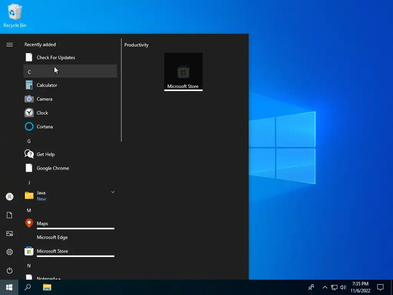Open Documents from the Start sidebar
Screen dimensions: 393x295
[10, 215]
